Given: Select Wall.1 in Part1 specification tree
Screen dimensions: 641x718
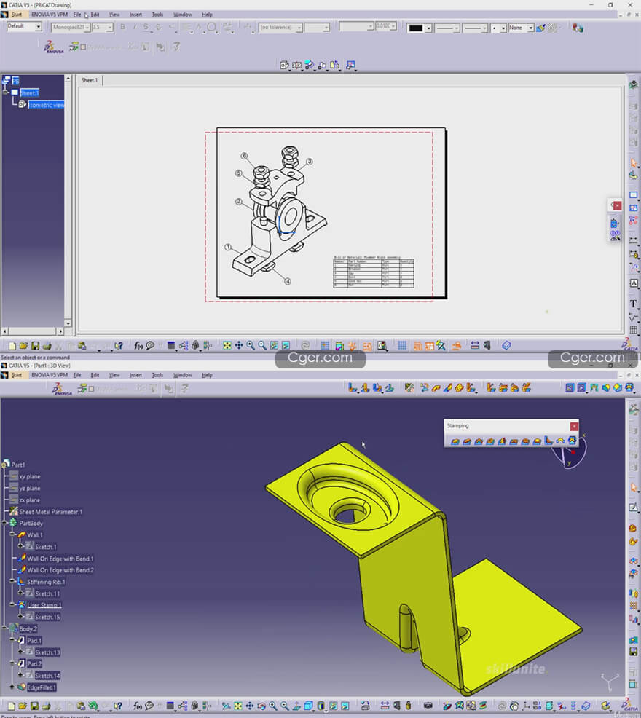Looking at the screenshot, I should [x=34, y=534].
